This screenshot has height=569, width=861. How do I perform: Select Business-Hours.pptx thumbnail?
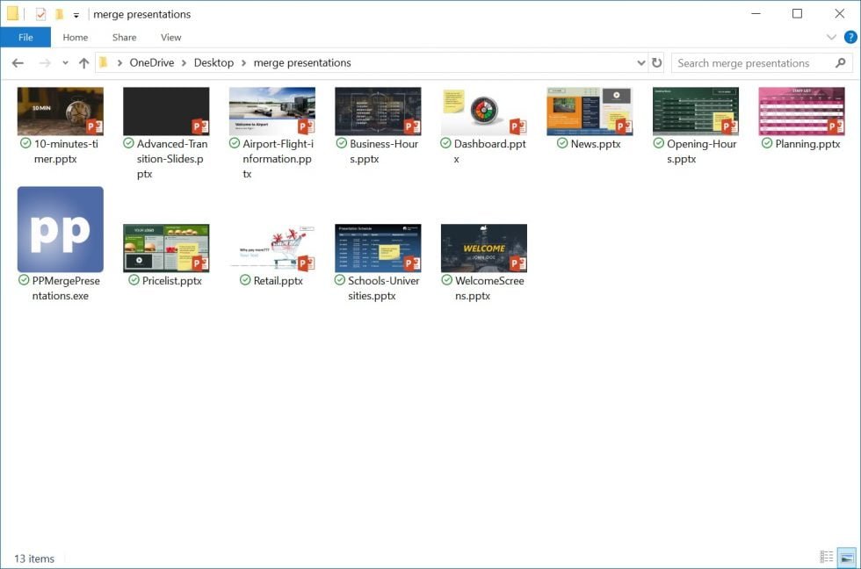coord(379,112)
